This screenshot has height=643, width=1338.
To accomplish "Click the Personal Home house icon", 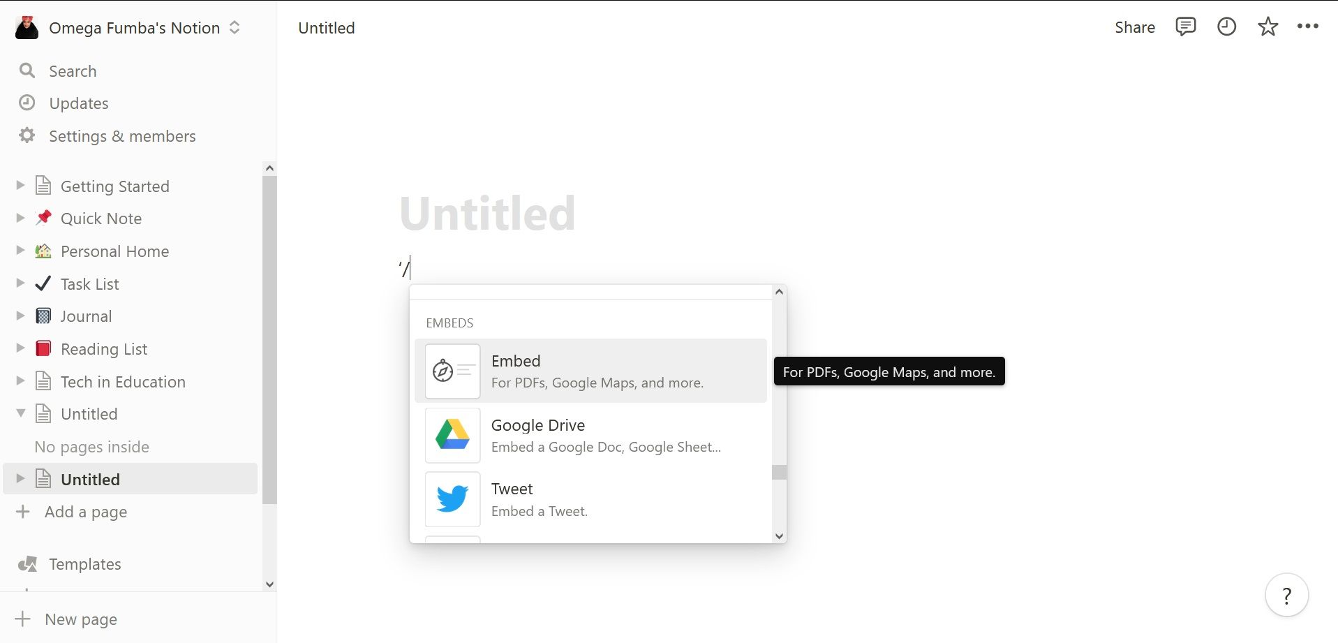I will [x=43, y=251].
